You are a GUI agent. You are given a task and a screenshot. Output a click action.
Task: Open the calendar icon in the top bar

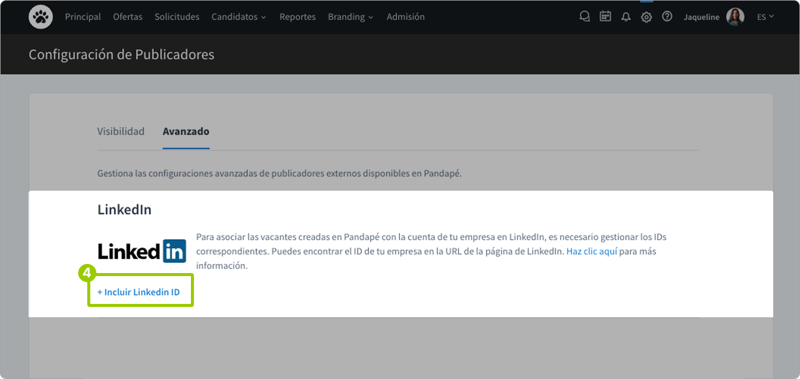pos(605,16)
